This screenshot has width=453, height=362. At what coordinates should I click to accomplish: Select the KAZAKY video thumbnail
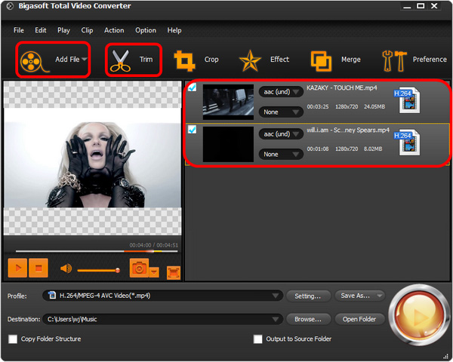pyautogui.click(x=228, y=102)
